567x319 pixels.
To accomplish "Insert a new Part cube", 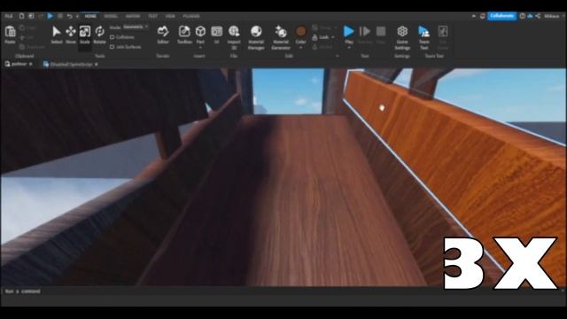I will 200,32.
